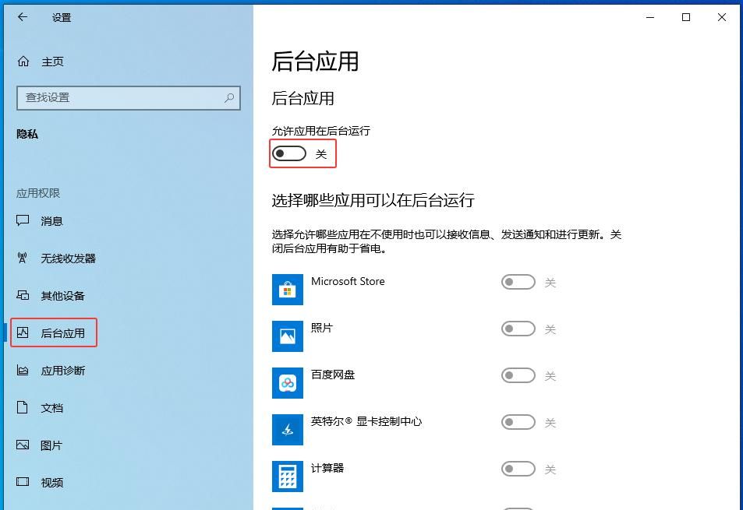Viewport: 743px width, 510px height.
Task: Click the Microsoft Store app icon
Action: (288, 289)
